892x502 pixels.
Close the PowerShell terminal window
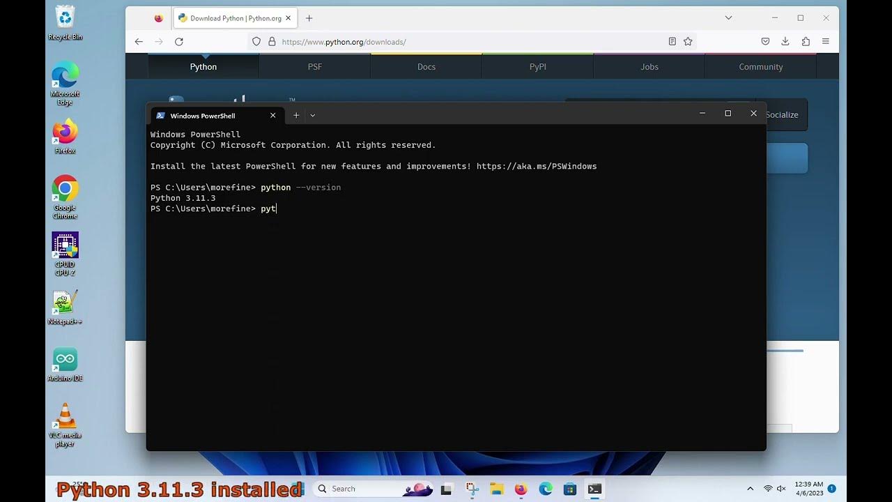[x=753, y=114]
